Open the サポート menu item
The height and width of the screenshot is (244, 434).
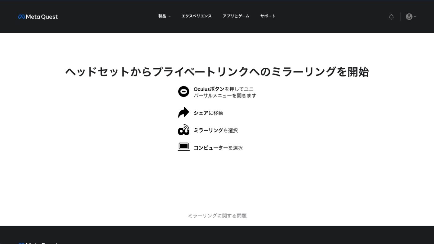[268, 16]
